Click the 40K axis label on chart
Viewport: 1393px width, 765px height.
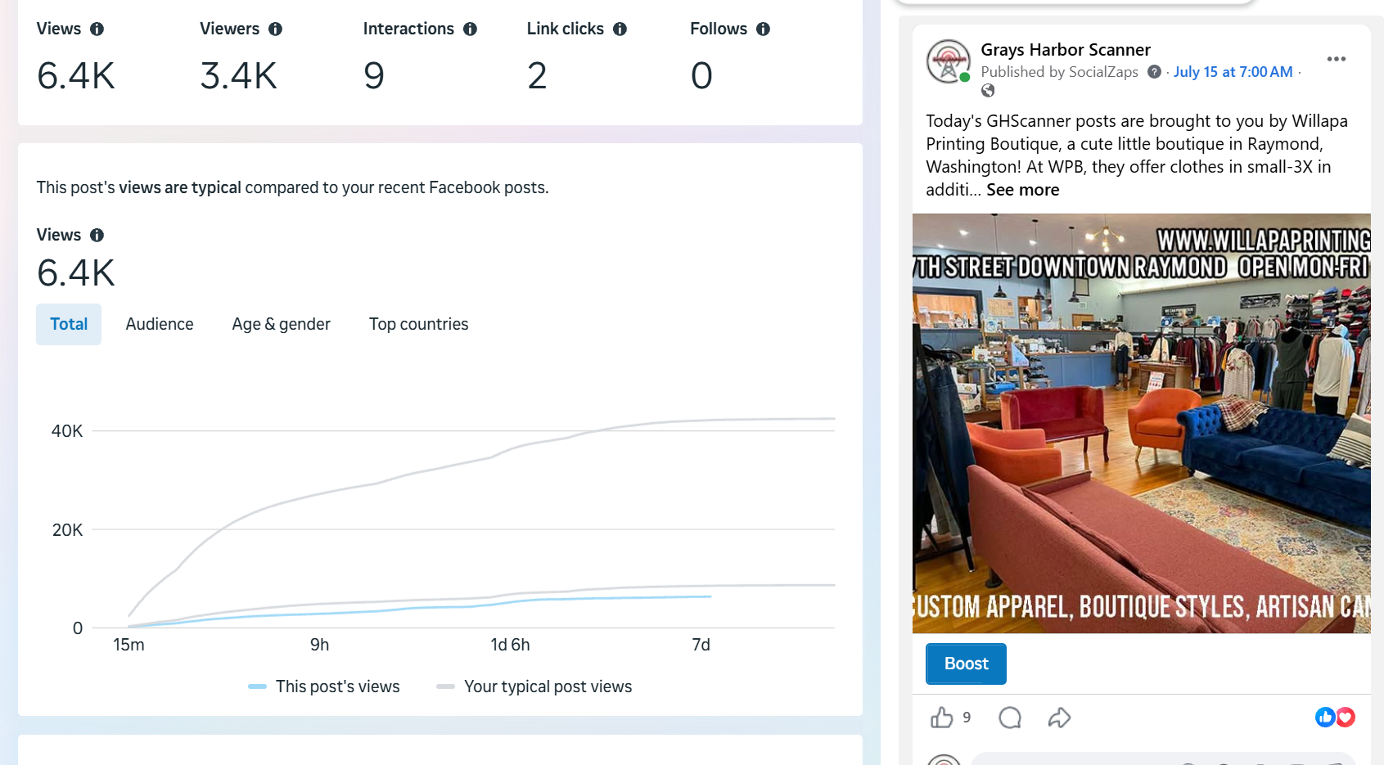pos(67,431)
